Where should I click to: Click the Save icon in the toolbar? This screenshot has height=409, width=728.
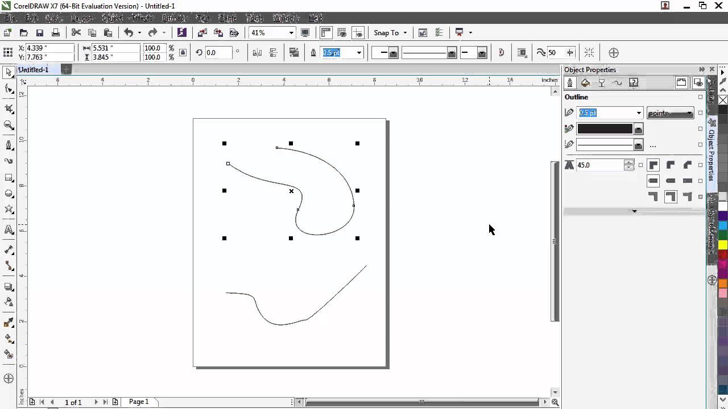[39, 33]
